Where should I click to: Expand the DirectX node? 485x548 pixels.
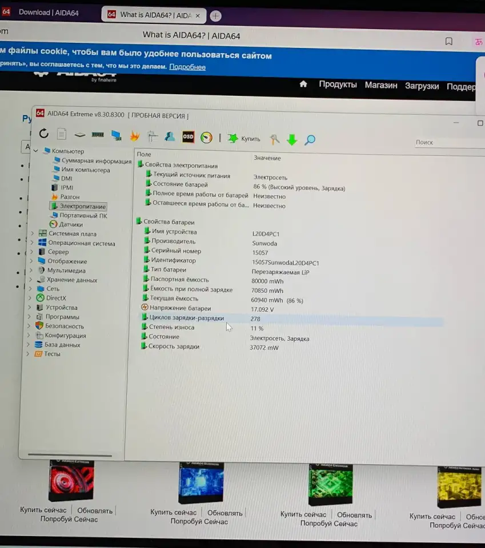pyautogui.click(x=30, y=298)
